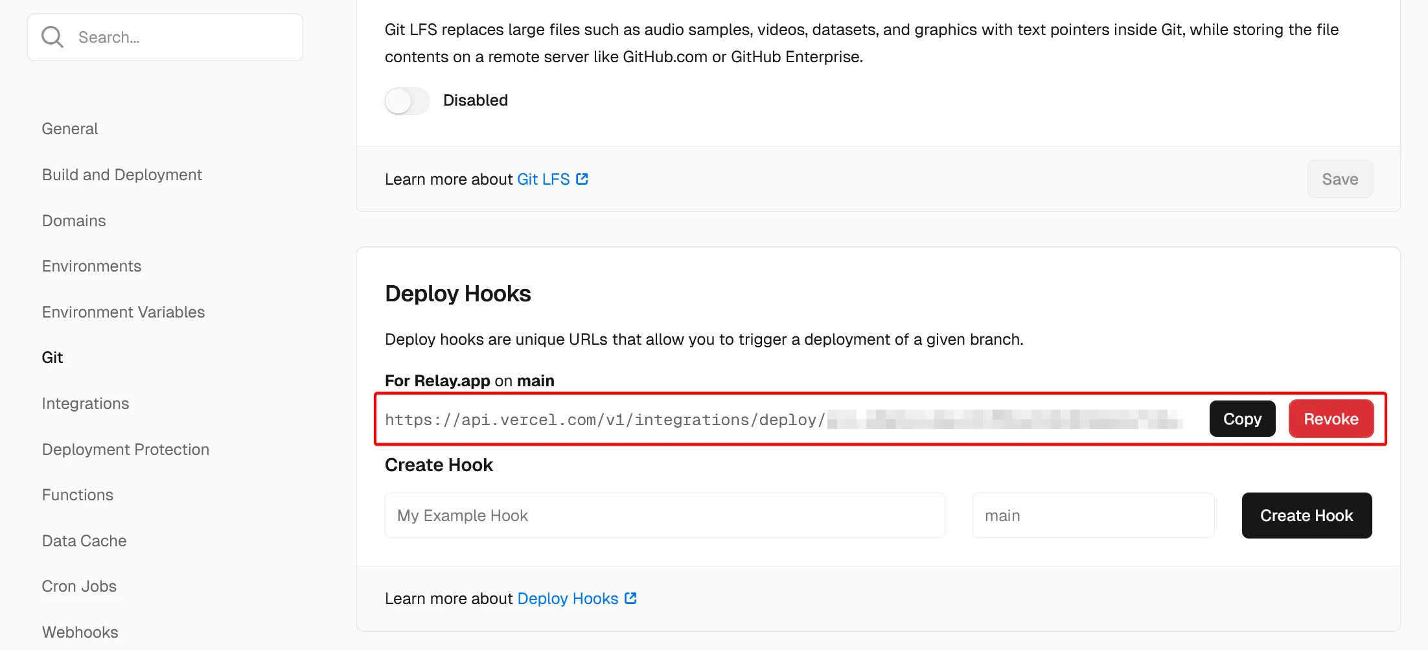Select the Git settings item
Screen dimensions: 1428x650
52,358
